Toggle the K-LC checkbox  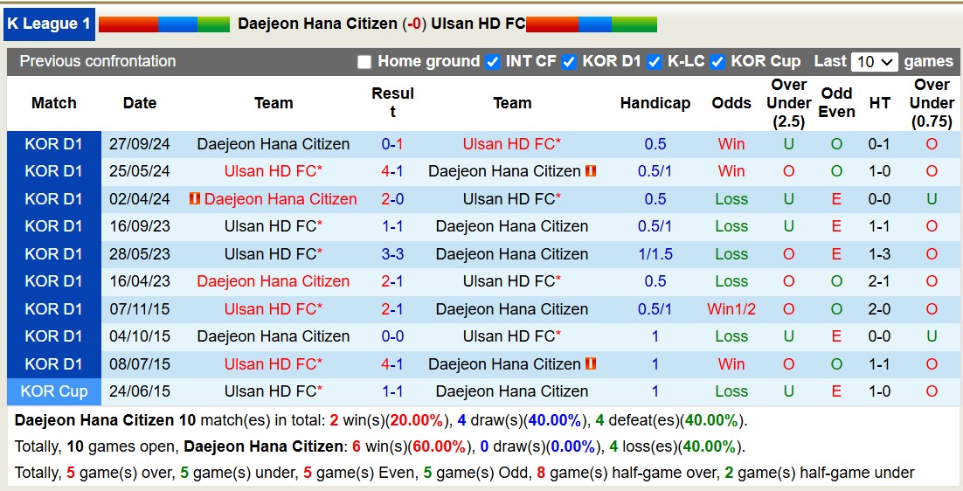tap(655, 62)
